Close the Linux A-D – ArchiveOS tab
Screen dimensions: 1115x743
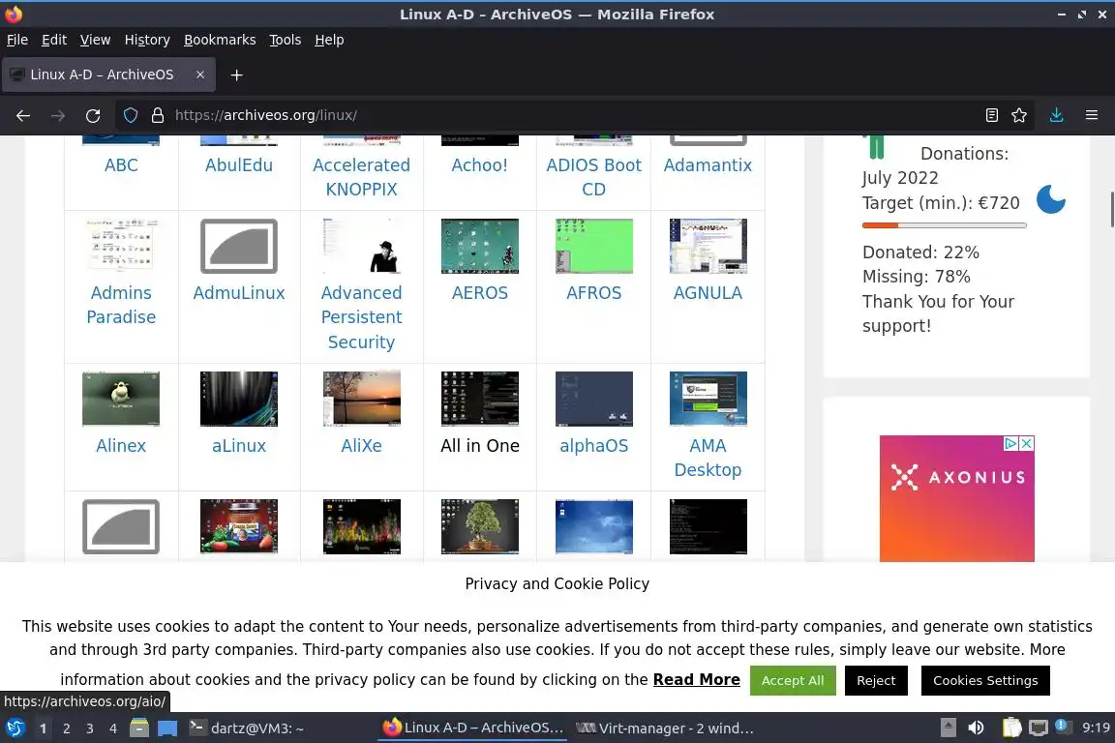[x=200, y=74]
